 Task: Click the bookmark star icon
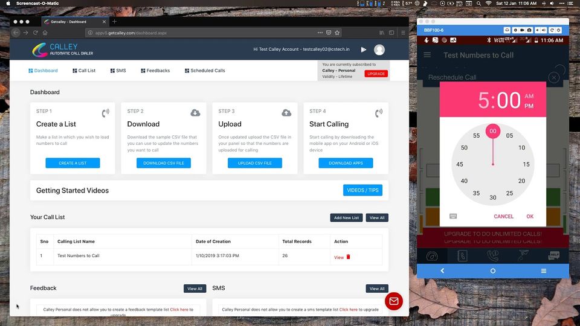click(337, 33)
